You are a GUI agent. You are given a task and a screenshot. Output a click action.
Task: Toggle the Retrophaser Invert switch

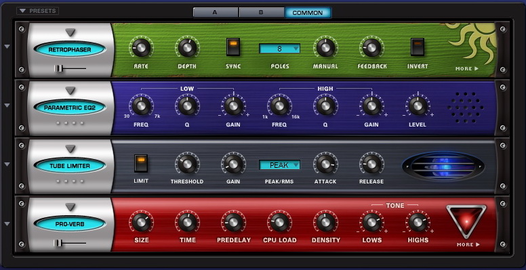click(418, 47)
